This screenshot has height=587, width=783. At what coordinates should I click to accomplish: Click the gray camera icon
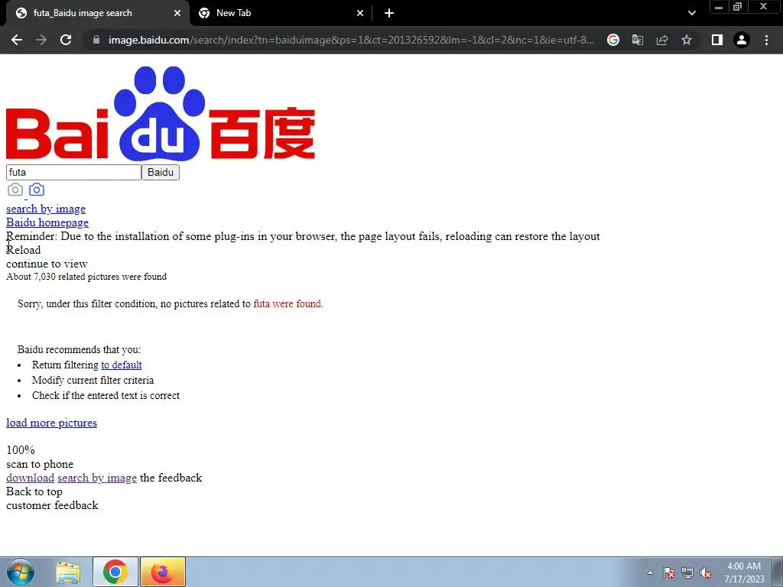click(x=15, y=190)
